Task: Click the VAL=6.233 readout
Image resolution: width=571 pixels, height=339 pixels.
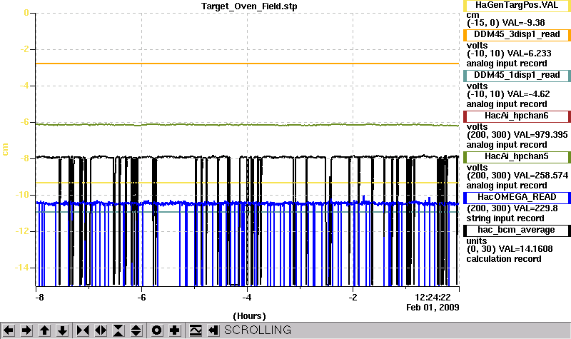Action: [529, 54]
